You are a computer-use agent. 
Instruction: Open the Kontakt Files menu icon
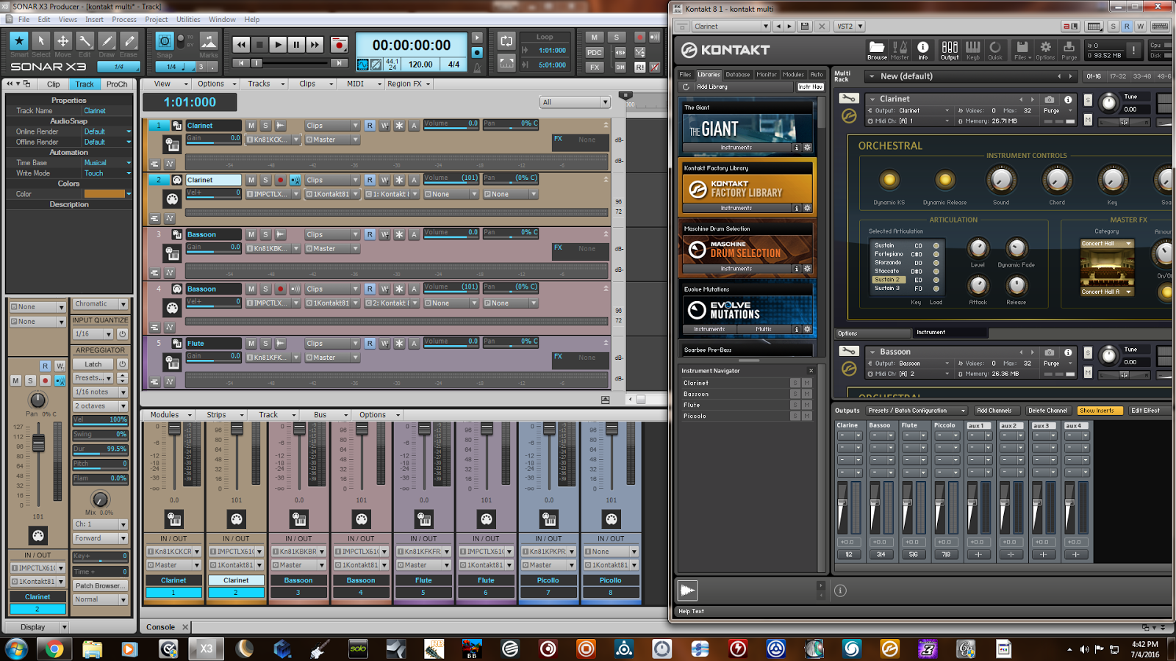1022,50
